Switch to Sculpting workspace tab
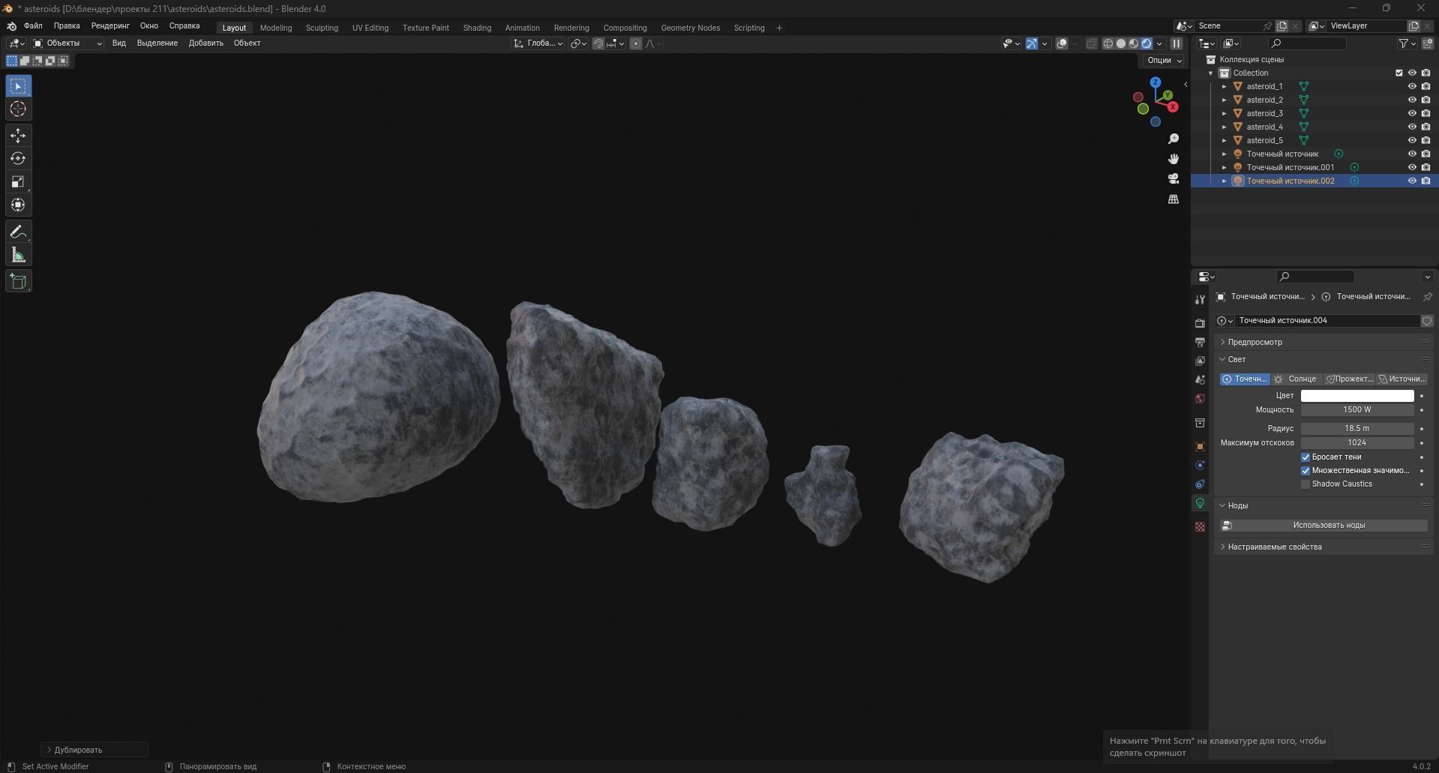This screenshot has height=773, width=1439. 322,28
